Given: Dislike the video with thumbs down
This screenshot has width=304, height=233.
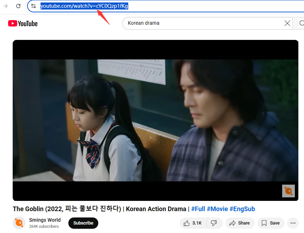Looking at the screenshot, I should tap(214, 223).
